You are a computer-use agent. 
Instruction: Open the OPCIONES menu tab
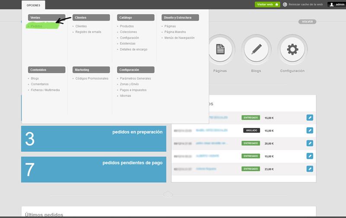coord(33,4)
